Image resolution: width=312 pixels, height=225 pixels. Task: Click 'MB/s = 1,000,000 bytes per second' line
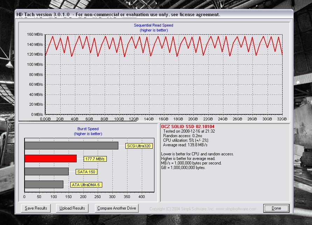coord(191,163)
